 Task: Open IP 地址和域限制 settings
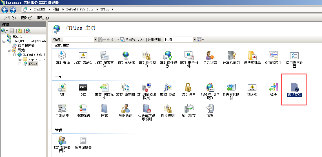tap(146, 91)
